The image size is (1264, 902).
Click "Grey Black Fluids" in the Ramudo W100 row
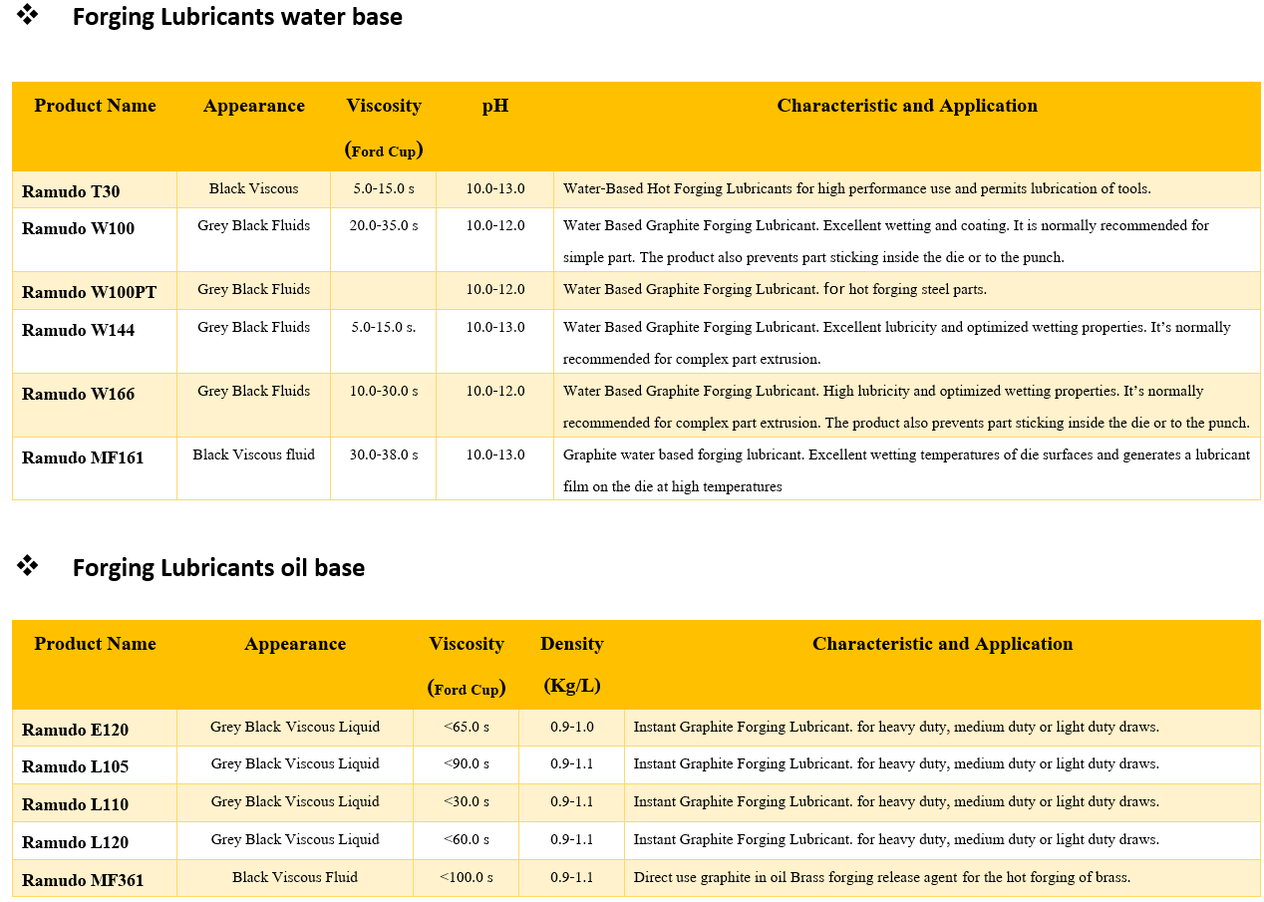[x=253, y=225]
